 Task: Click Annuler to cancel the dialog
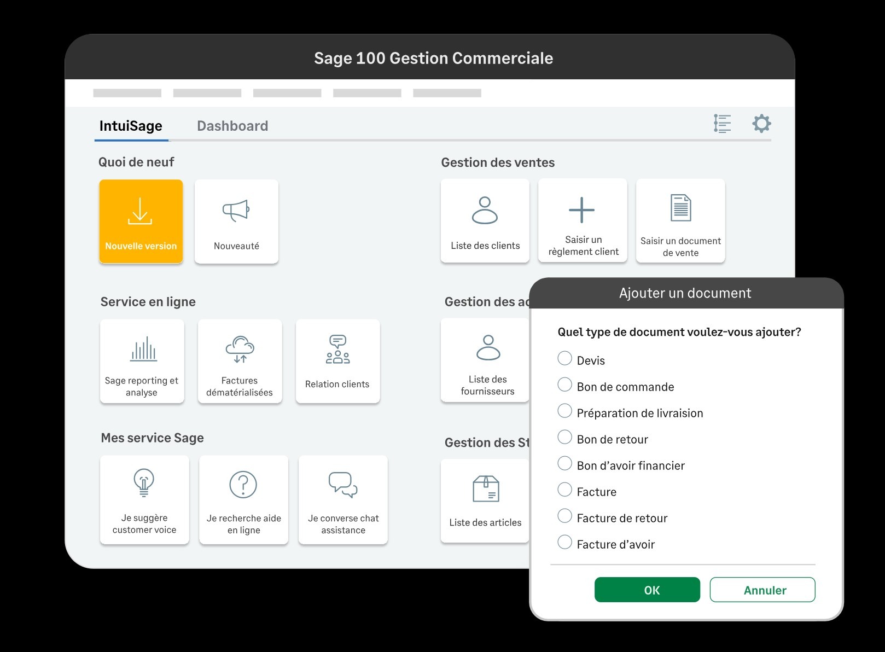tap(762, 590)
